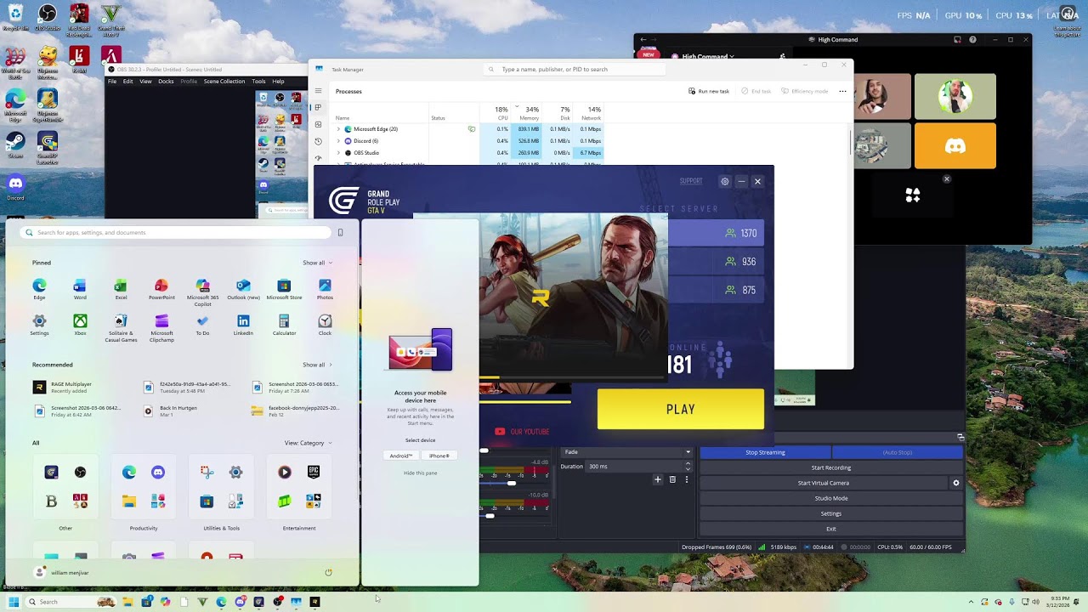Open the View: Category dropdown
The image size is (1088, 612).
click(308, 443)
